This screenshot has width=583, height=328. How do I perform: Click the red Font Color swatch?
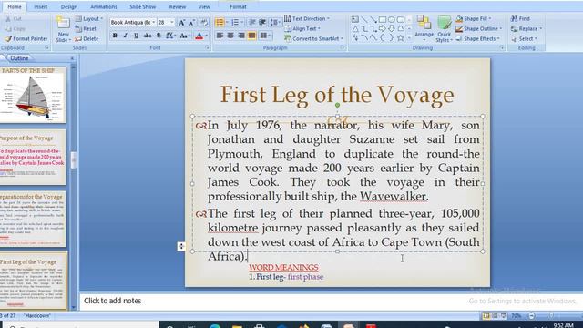199,36
